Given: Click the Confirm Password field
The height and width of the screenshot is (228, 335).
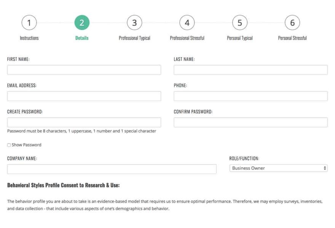Looking at the screenshot, I should point(250,122).
